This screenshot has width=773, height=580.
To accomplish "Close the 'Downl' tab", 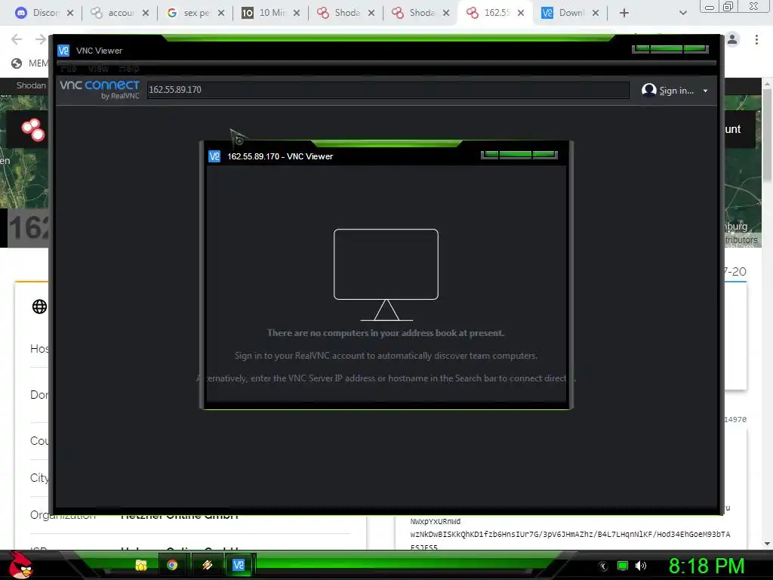I will click(x=596, y=13).
